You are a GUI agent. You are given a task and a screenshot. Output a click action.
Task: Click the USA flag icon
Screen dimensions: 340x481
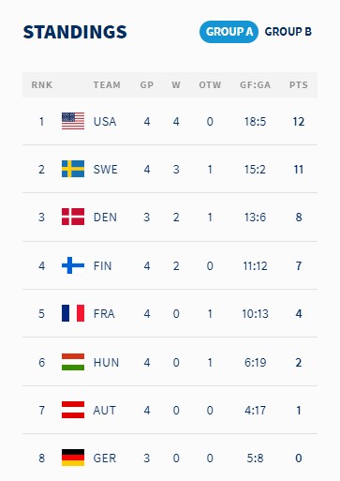click(73, 121)
